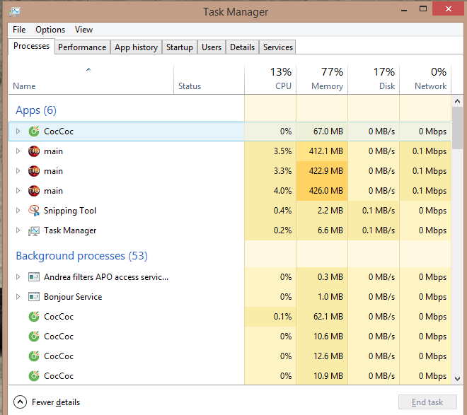
Task: Click the CocCoc app icon under Apps
Action: click(34, 131)
